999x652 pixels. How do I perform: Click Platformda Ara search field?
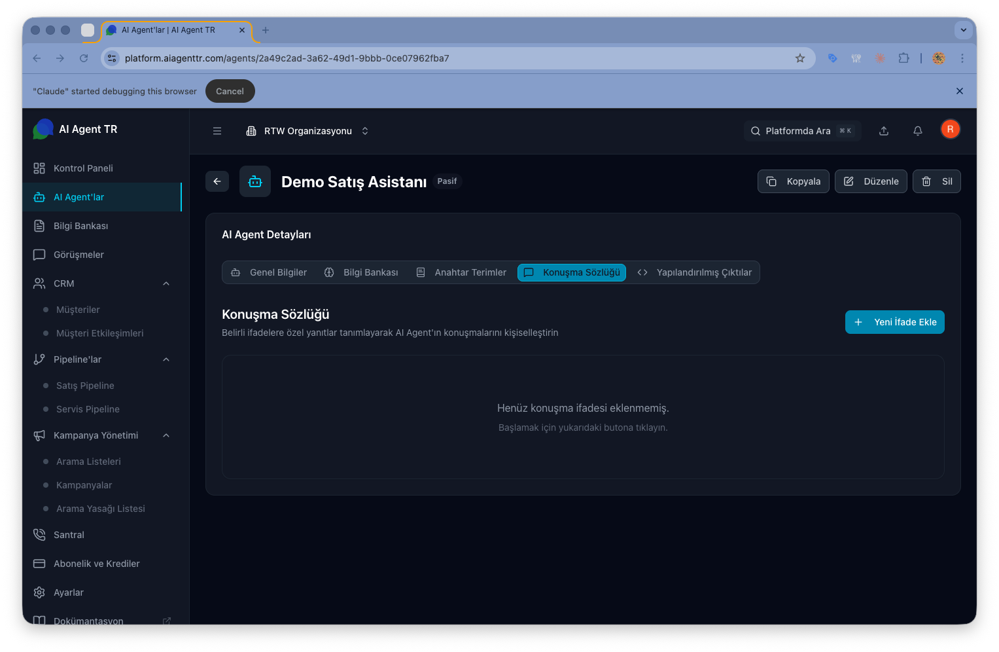803,131
